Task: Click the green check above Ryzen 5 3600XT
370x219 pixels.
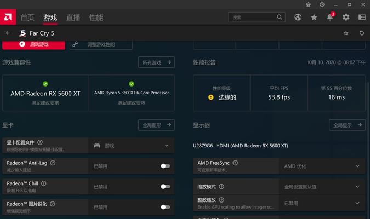Action: click(132, 84)
